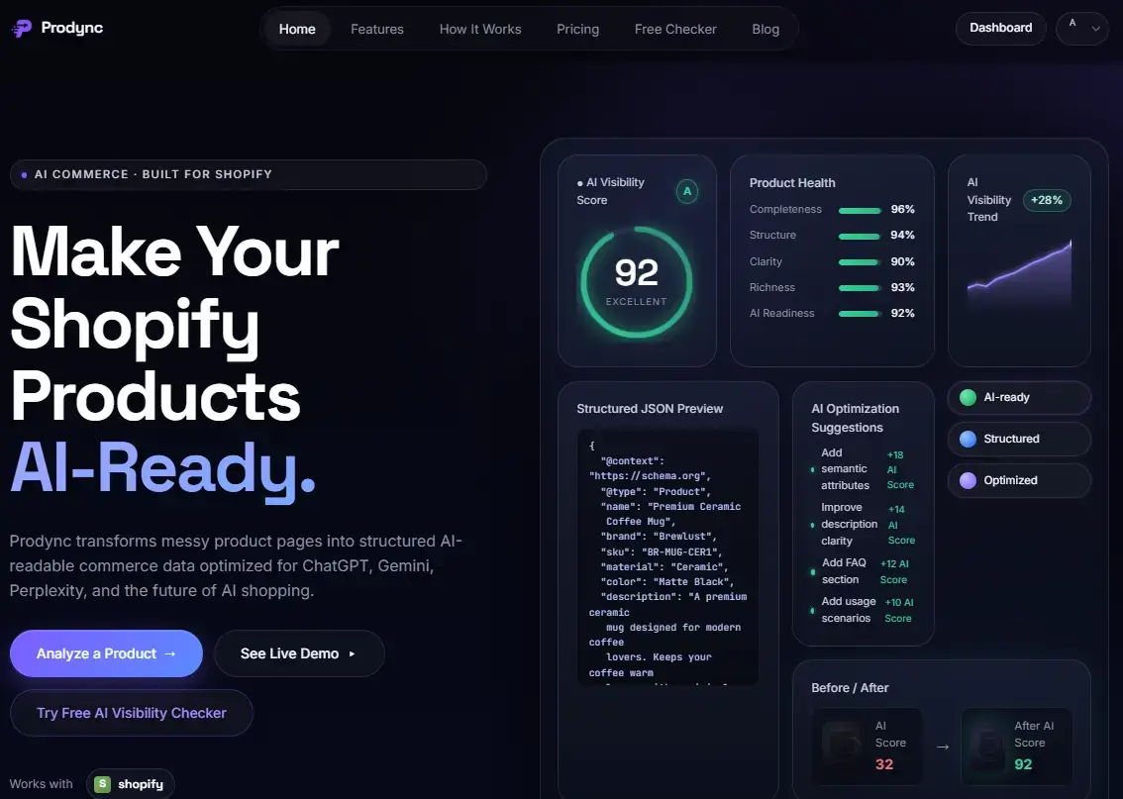Click the purple Optimized pill
Screen dimensions: 1123x799
tap(1019, 480)
